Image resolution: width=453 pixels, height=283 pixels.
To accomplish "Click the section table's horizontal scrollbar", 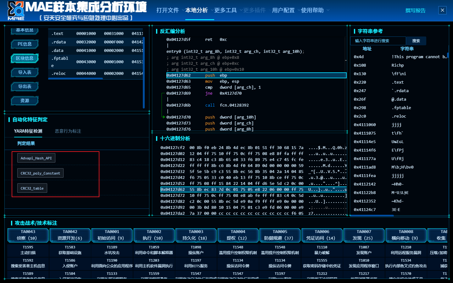I will point(75,78).
